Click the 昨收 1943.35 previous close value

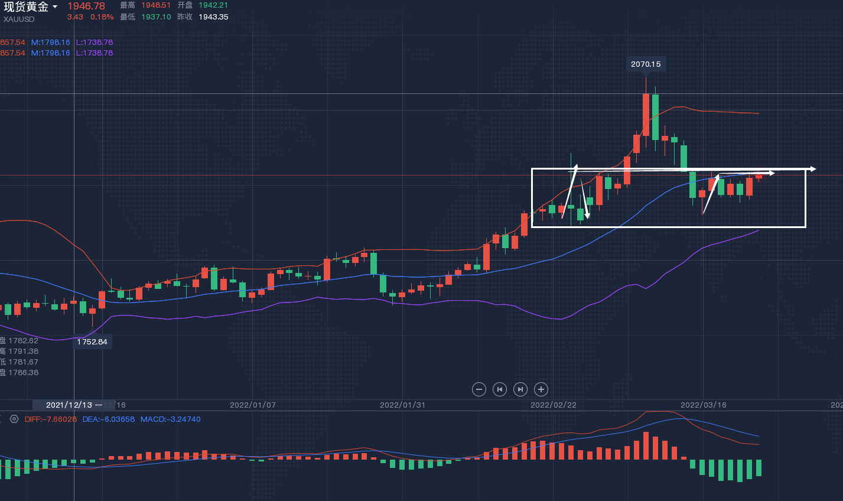tap(213, 17)
